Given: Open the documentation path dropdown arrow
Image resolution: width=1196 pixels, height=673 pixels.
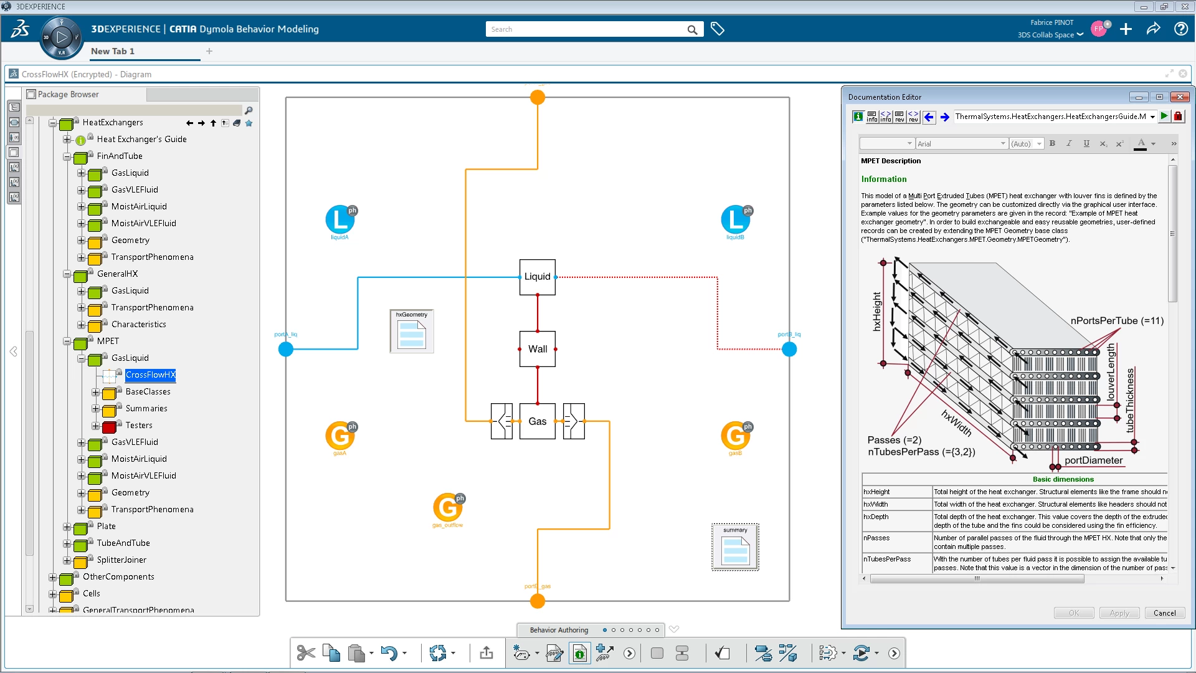Looking at the screenshot, I should point(1152,117).
